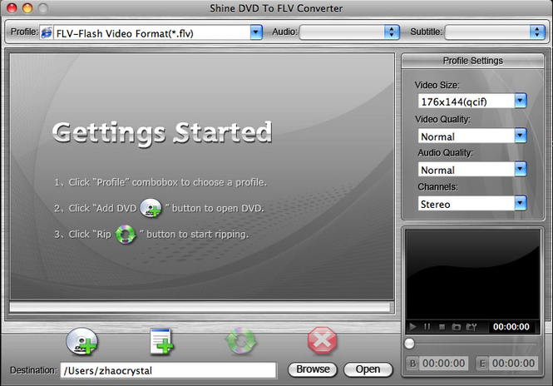Screen dimensions: 553x386
Task: Open the Subtitle dropdown
Action: pyautogui.click(x=536, y=32)
